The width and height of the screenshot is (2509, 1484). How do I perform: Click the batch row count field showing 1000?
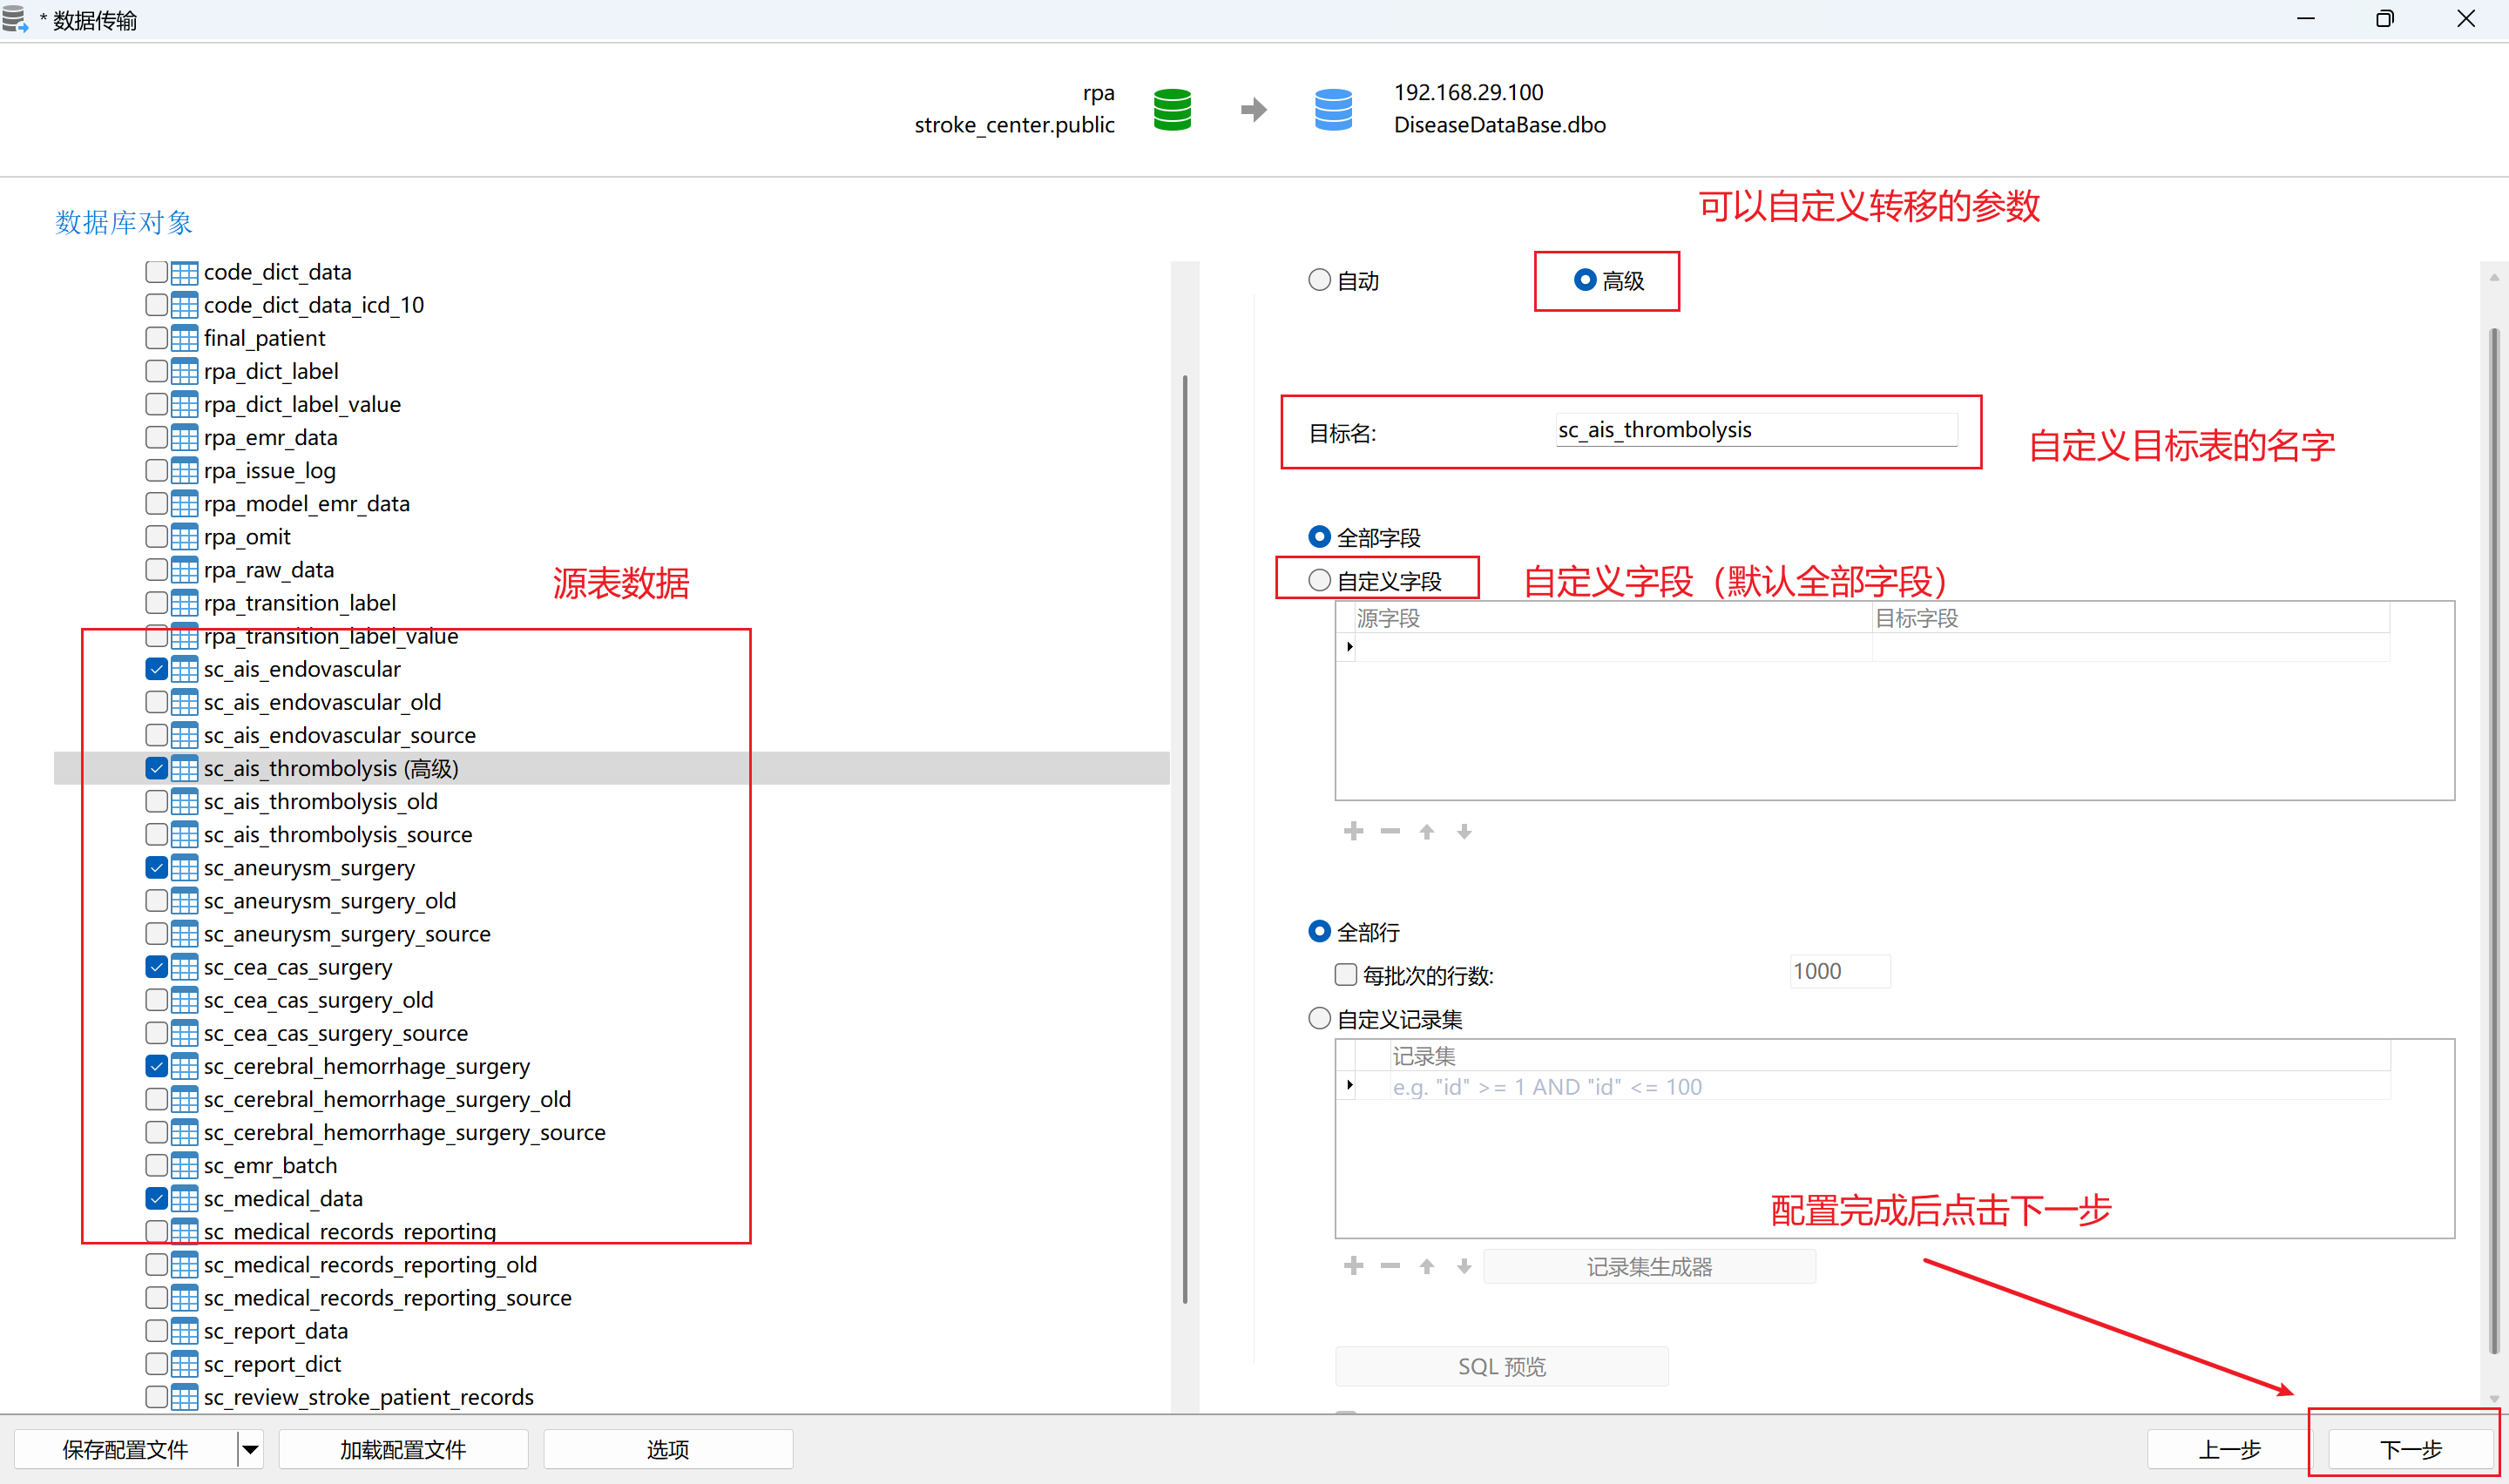pyautogui.click(x=1839, y=971)
